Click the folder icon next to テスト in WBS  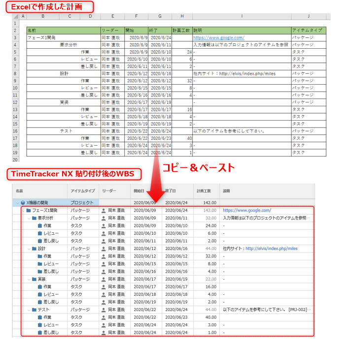(x=34, y=310)
